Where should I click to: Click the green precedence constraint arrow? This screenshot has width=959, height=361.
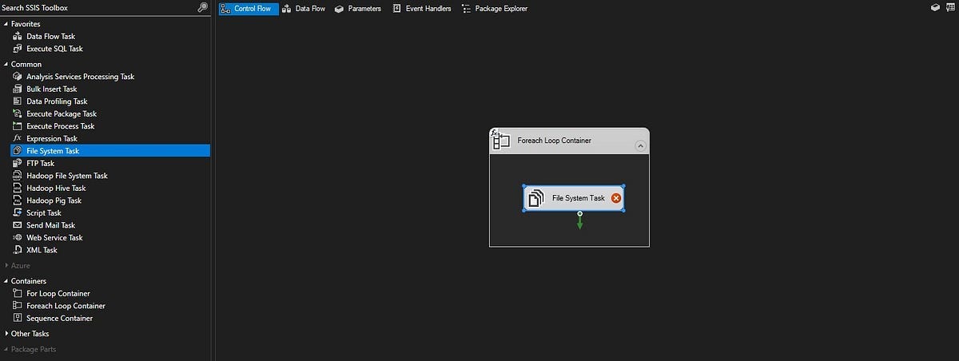[580, 221]
